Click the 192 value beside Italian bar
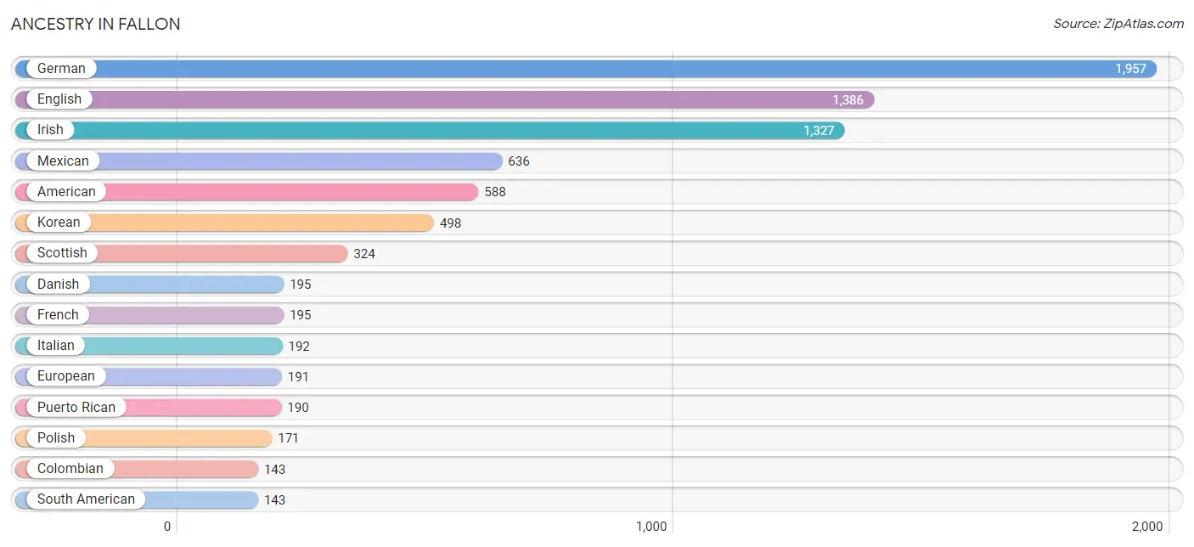 pos(299,346)
